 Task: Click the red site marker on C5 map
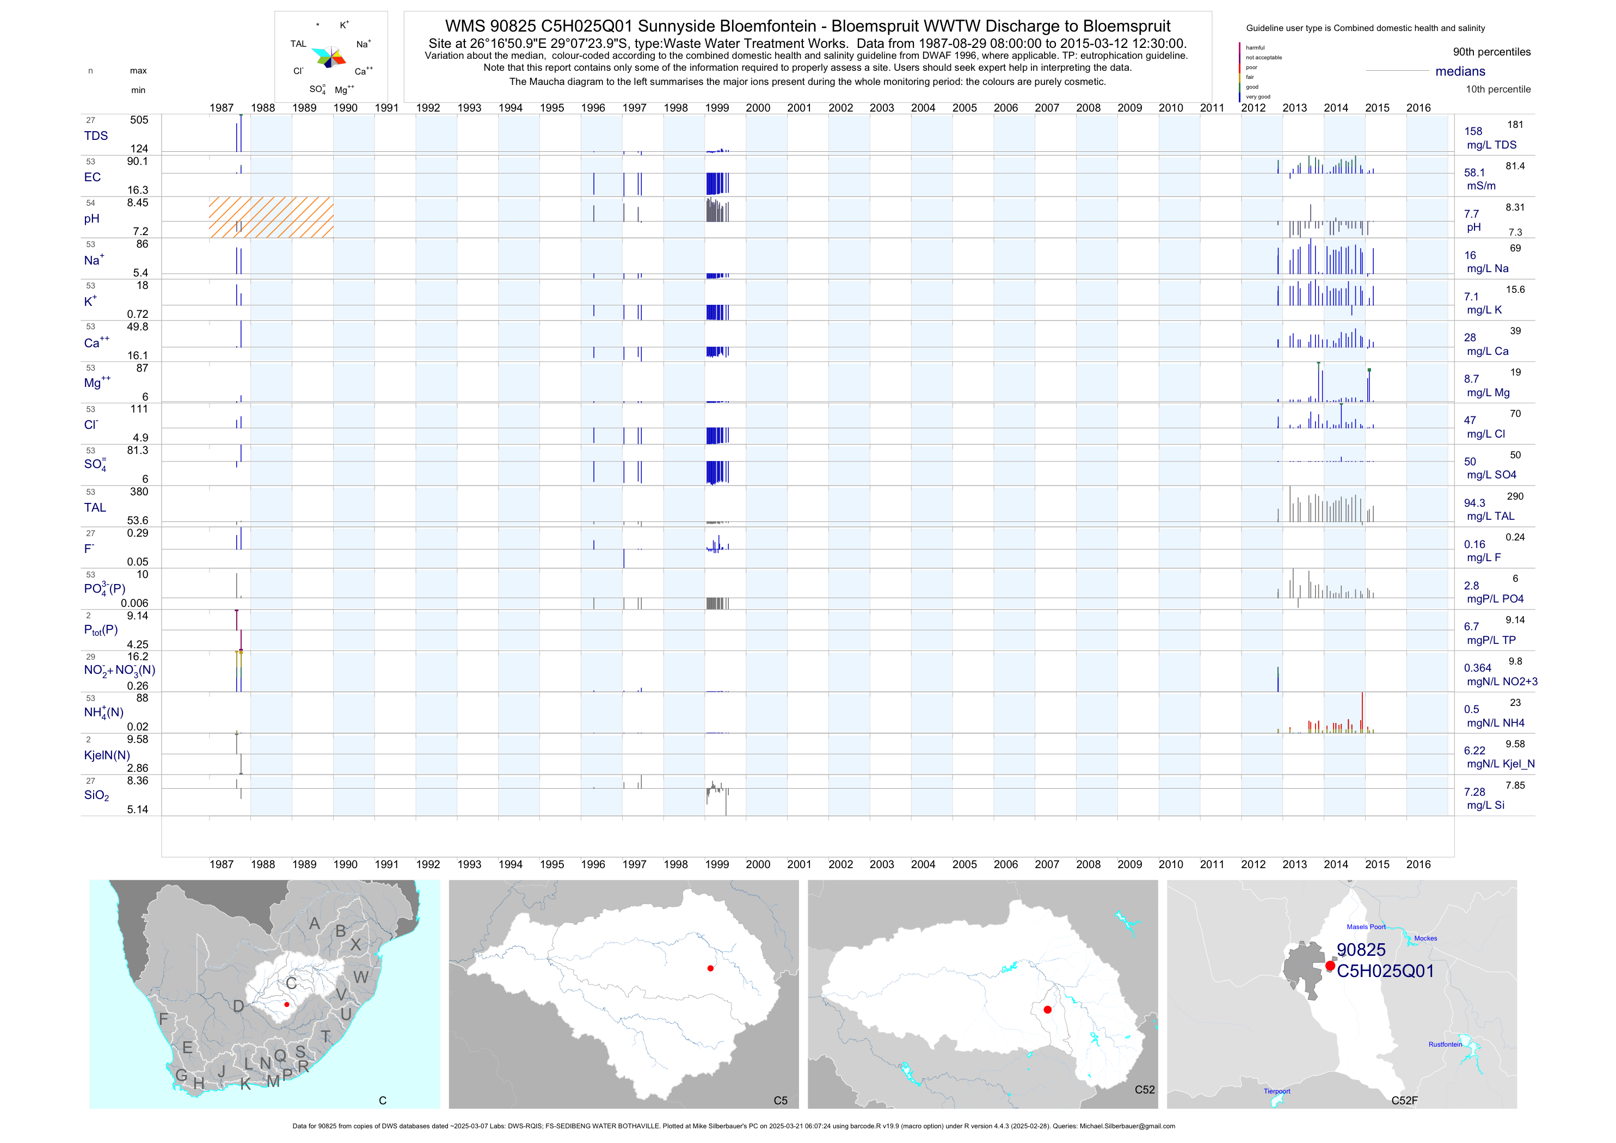710,968
